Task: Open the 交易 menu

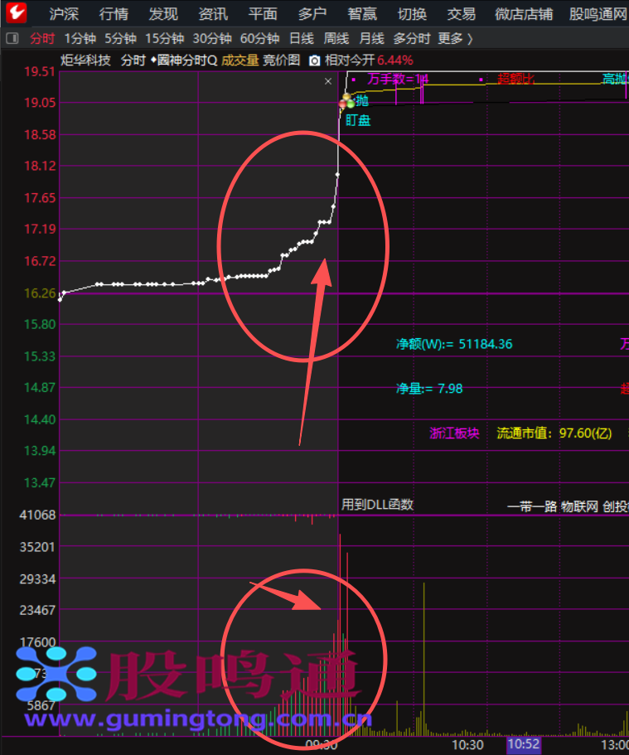Action: tap(462, 13)
